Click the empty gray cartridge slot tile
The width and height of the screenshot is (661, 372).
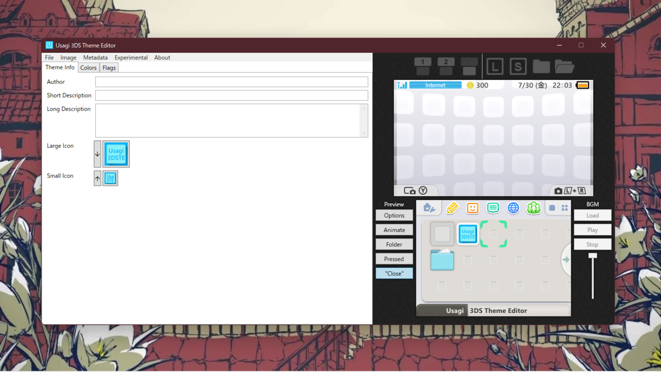pyautogui.click(x=442, y=234)
